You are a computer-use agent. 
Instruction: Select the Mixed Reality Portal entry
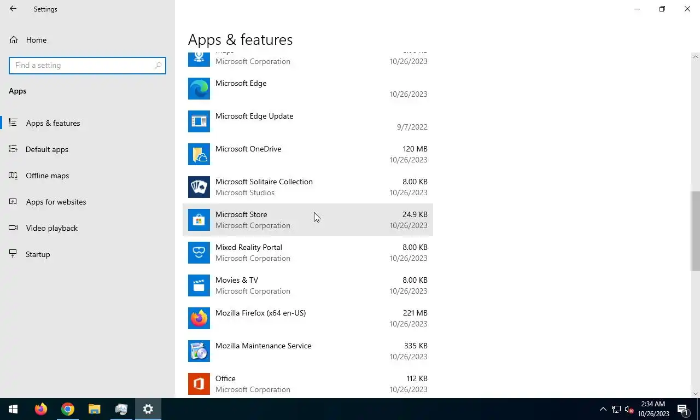click(308, 253)
